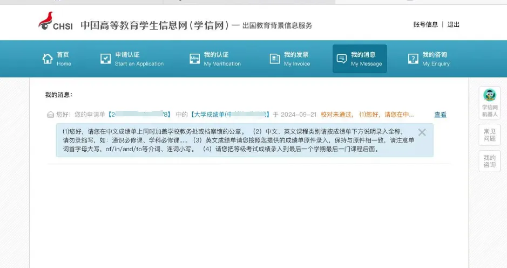Click the 2024-09-21 date text
The width and height of the screenshot is (507, 268).
pos(299,115)
